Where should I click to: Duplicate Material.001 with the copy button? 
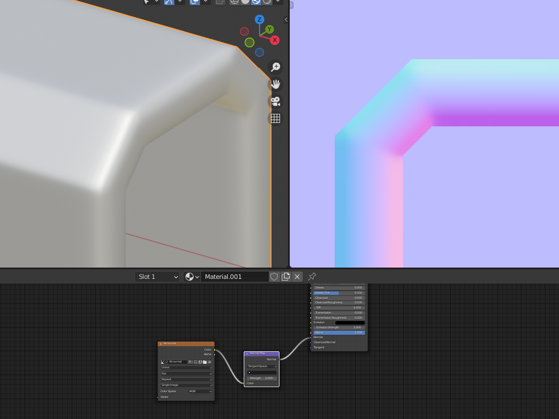285,277
